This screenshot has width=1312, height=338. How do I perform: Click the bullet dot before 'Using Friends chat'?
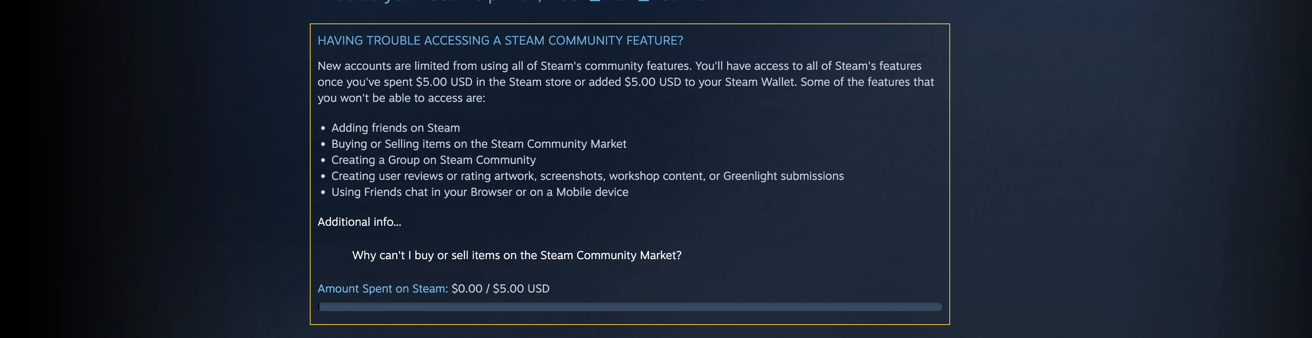pos(323,192)
